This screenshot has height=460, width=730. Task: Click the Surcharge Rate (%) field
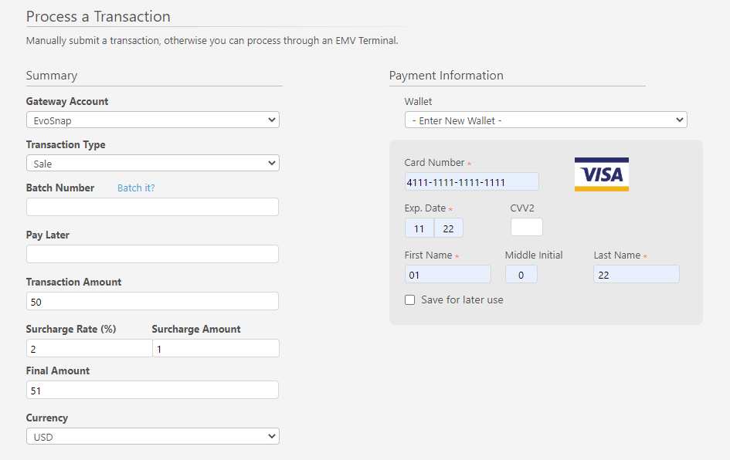pyautogui.click(x=90, y=348)
